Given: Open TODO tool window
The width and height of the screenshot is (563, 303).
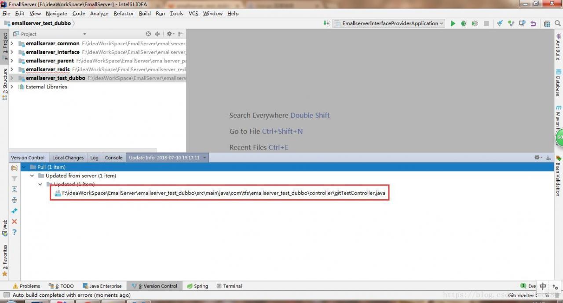Looking at the screenshot, I should click(x=61, y=286).
